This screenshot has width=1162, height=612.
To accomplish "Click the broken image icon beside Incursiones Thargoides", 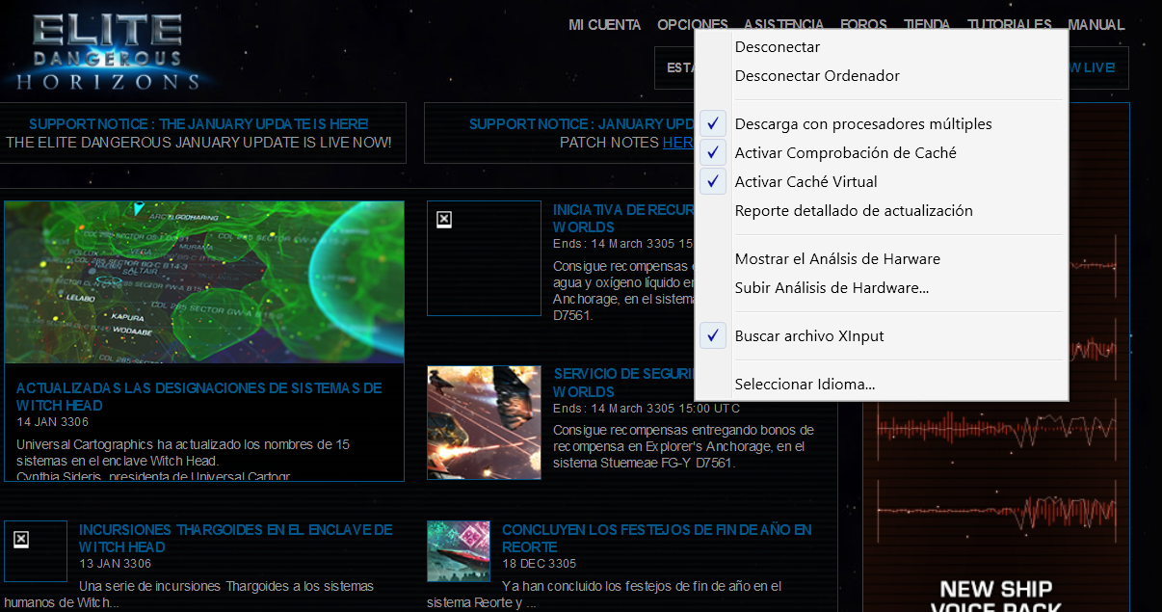I will pyautogui.click(x=20, y=539).
